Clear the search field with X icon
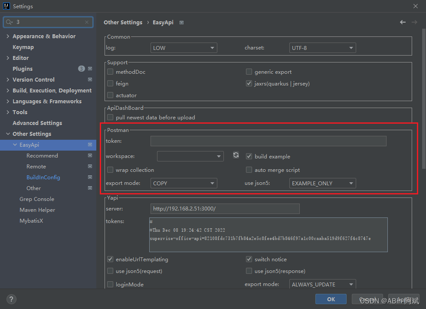The image size is (426, 309). [87, 22]
